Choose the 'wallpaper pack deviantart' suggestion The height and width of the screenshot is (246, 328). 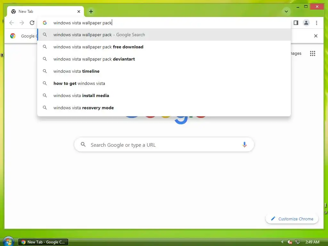(164, 59)
